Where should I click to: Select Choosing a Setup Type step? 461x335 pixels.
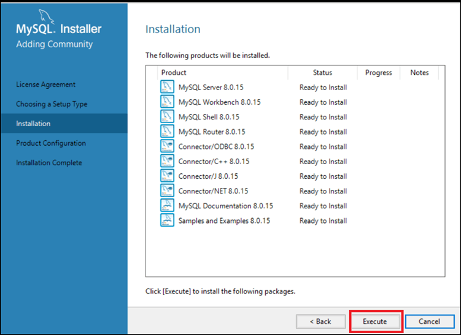[x=52, y=104]
